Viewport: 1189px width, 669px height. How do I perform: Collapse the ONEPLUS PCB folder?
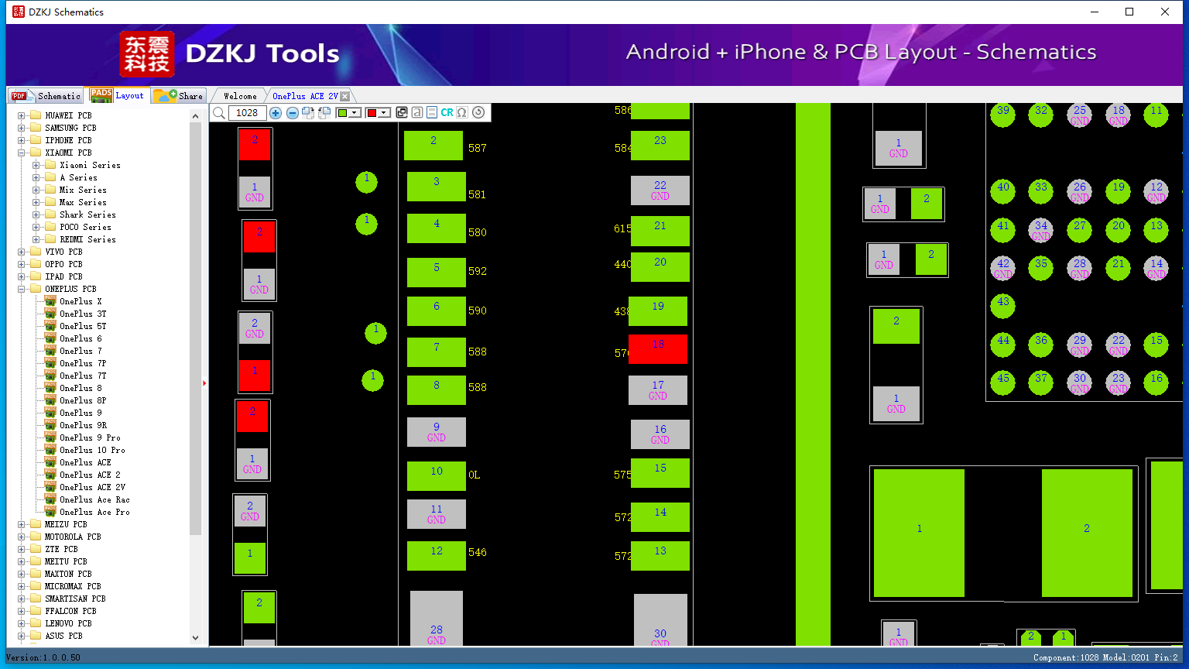(22, 289)
